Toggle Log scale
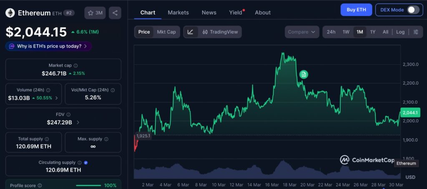 [x=400, y=32]
